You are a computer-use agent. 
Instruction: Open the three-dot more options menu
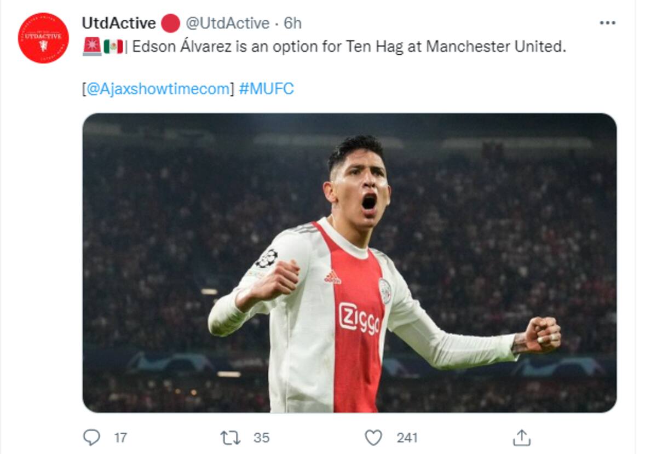[x=608, y=23]
